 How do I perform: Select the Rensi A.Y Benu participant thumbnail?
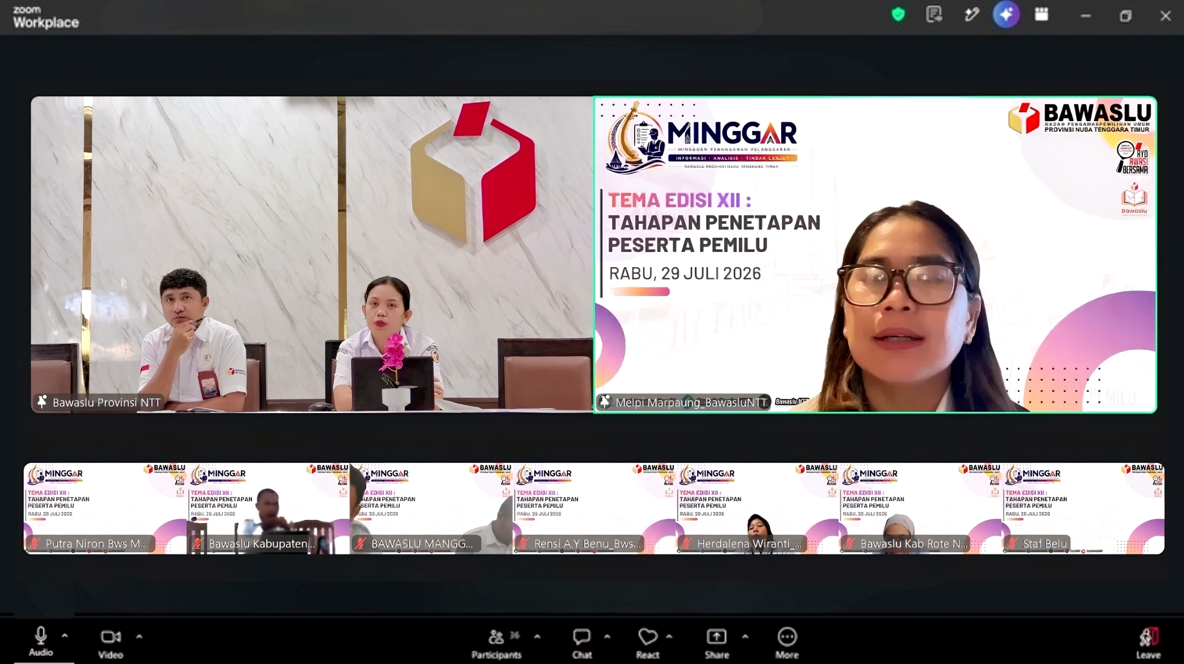tap(594, 508)
